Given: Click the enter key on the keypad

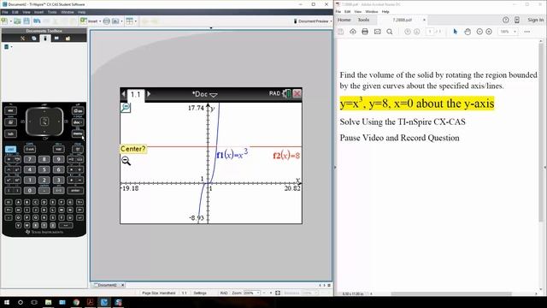Looking at the screenshot, I should click(75, 190).
